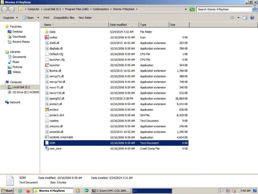Click Show desktop button at taskbar end
Screen dimensions: 258x194
click(255, 191)
